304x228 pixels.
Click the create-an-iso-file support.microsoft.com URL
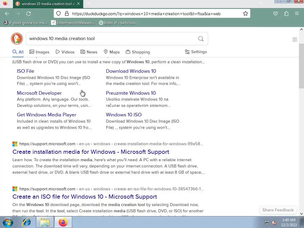[112, 189]
